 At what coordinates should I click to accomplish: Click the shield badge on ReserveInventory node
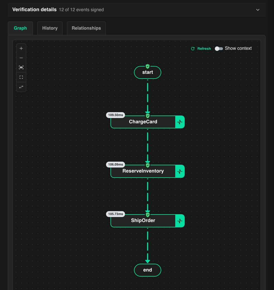coord(148,165)
